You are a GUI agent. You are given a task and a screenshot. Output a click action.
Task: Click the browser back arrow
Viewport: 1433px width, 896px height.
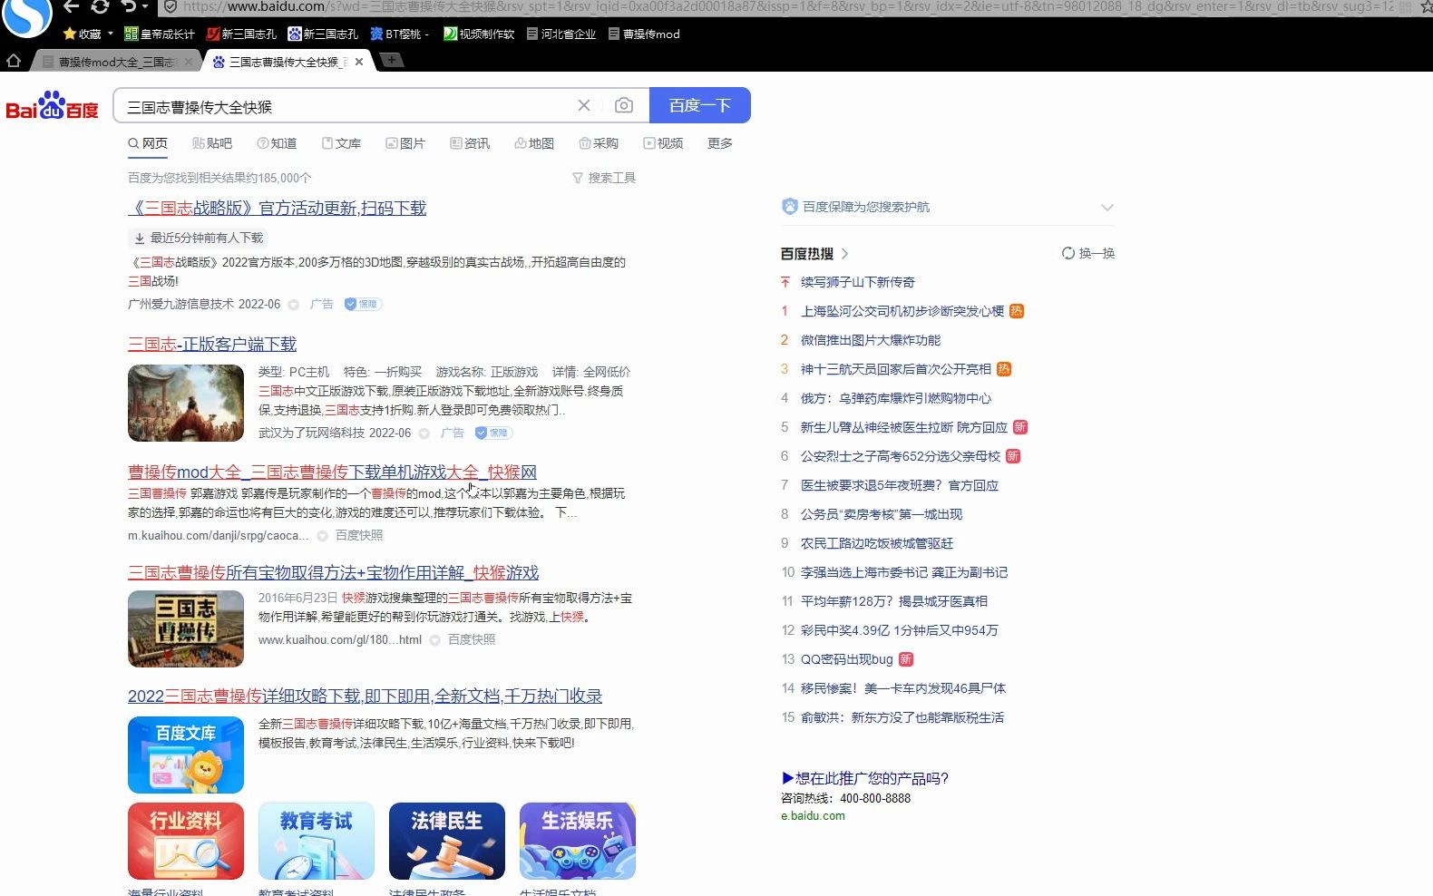click(x=72, y=6)
